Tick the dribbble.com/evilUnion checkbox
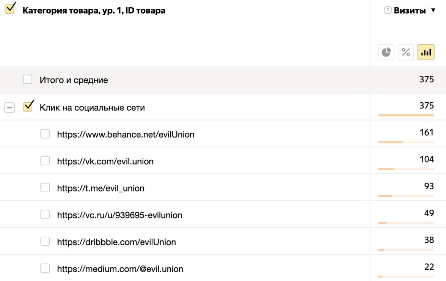This screenshot has height=281, width=446. click(45, 242)
